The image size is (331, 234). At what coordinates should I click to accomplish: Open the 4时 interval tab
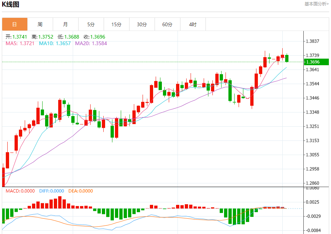click(x=193, y=24)
